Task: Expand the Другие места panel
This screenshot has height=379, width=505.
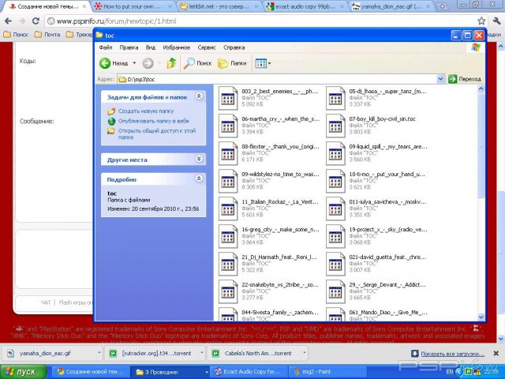Action: 199,159
